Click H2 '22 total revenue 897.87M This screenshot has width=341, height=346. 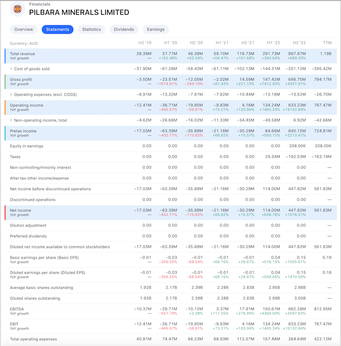pos(297,54)
